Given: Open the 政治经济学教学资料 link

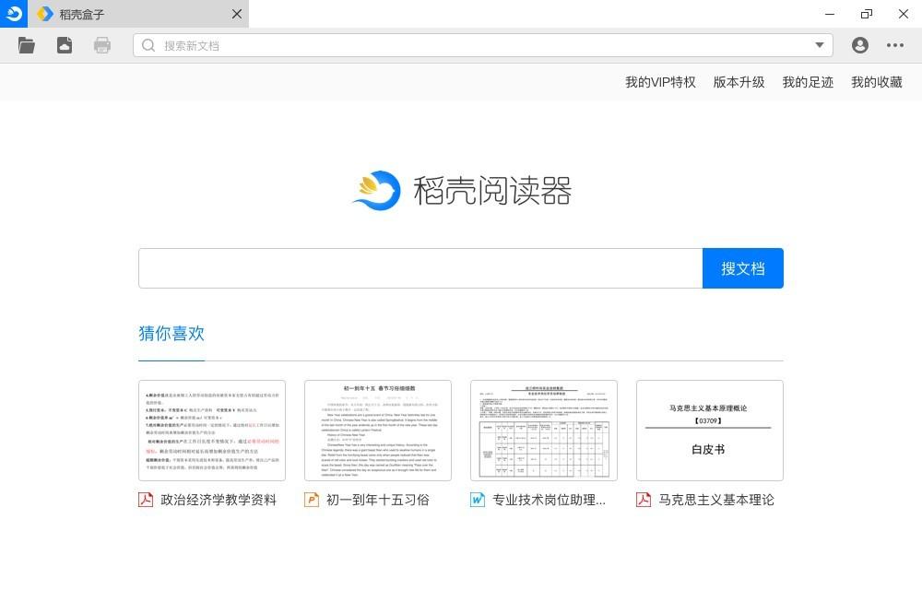Looking at the screenshot, I should (219, 500).
